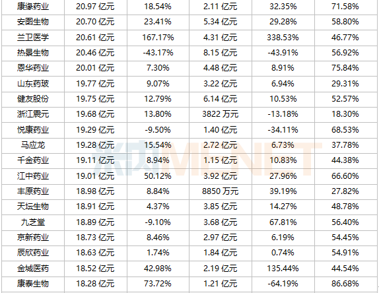
Task: Select the 天坛生物 company cell
Action: tap(33, 207)
